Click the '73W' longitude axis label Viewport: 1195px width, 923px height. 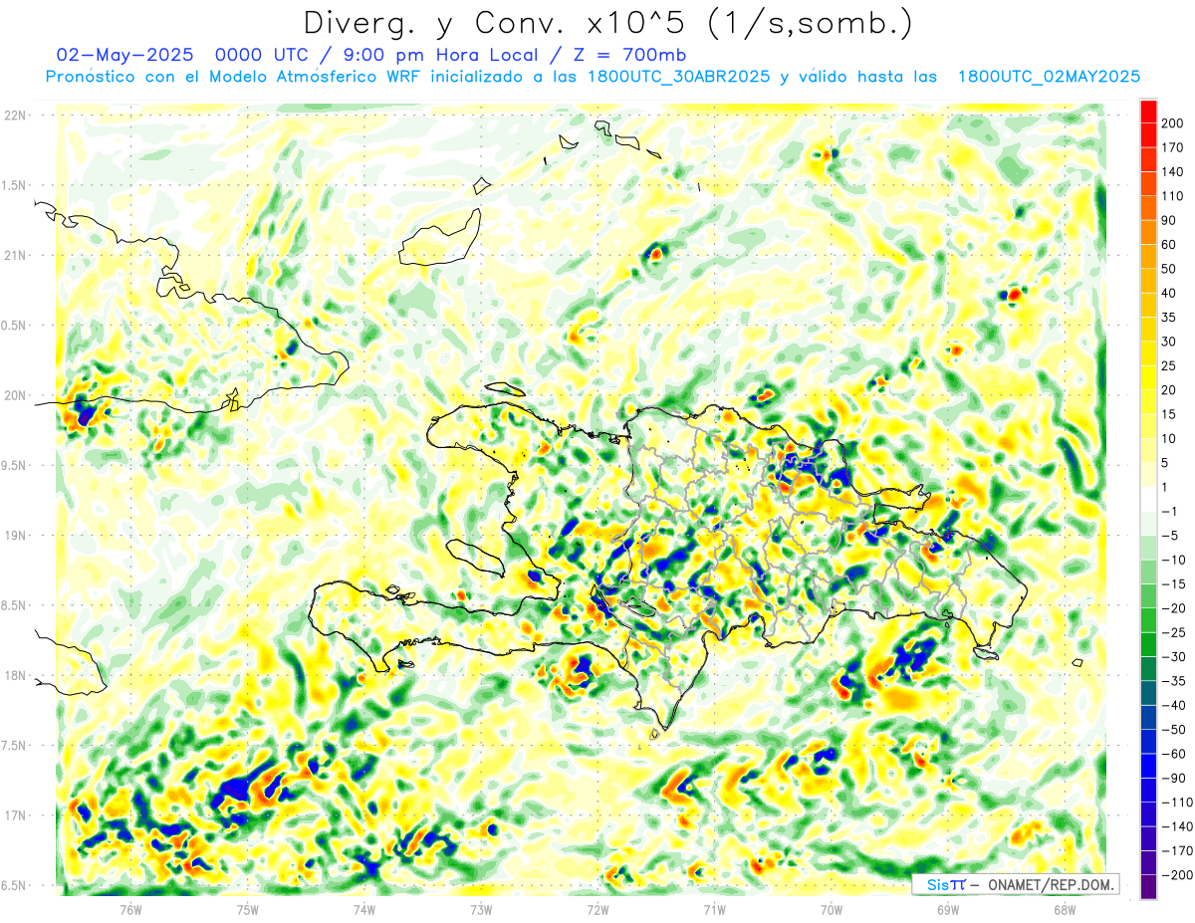(x=481, y=909)
